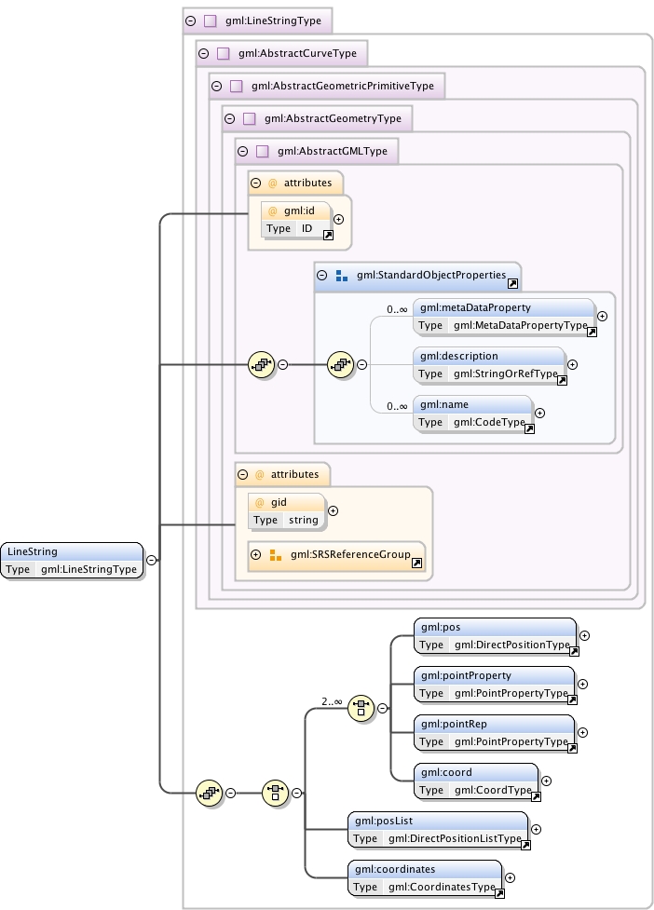Click the gml:StandardObjectProperties group icon
This screenshot has width=654, height=910.
pyautogui.click(x=342, y=275)
